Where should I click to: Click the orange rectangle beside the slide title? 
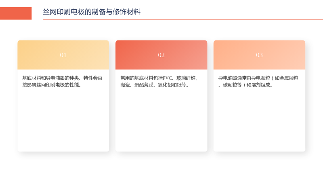pos(16,13)
